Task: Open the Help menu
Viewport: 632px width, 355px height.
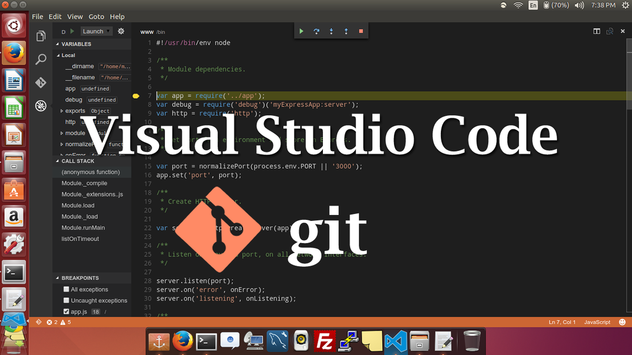Action: coord(117,17)
